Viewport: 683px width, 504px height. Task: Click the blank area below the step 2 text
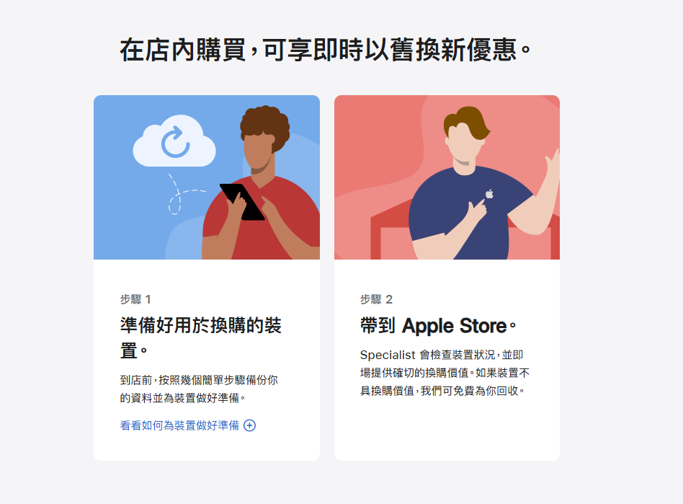pyautogui.click(x=447, y=430)
